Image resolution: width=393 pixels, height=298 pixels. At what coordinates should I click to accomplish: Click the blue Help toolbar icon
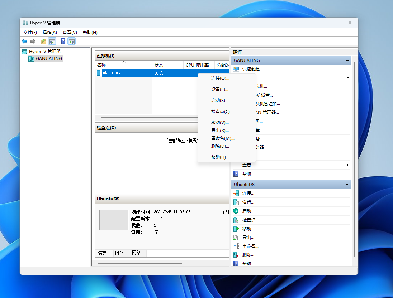(x=63, y=41)
